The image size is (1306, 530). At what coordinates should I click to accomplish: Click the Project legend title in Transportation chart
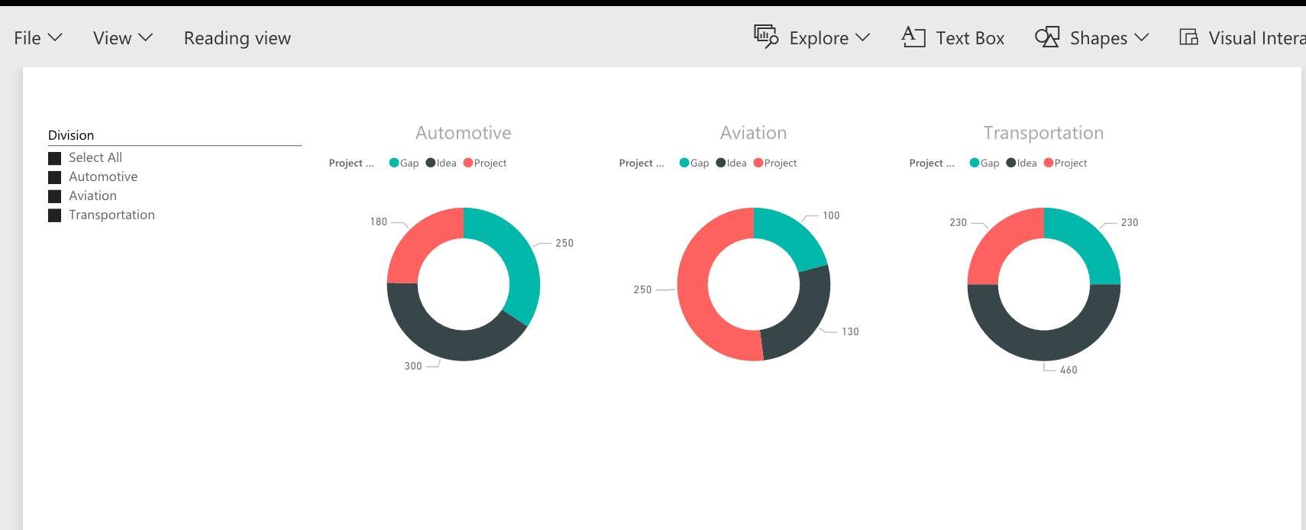[x=932, y=163]
